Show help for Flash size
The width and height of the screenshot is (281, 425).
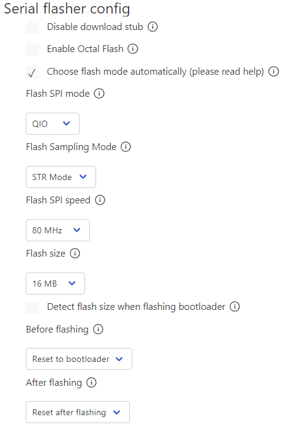(75, 254)
